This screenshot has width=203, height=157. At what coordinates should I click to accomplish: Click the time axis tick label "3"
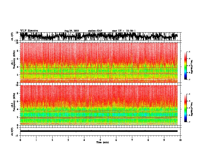(x=68, y=140)
